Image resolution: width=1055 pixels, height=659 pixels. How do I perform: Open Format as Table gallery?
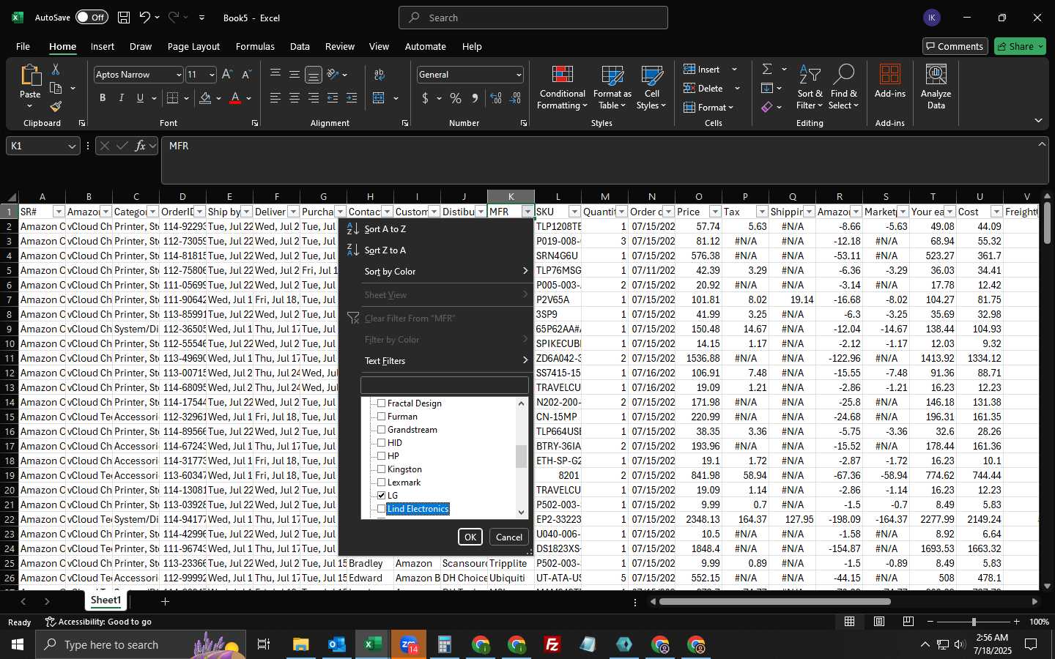point(612,88)
